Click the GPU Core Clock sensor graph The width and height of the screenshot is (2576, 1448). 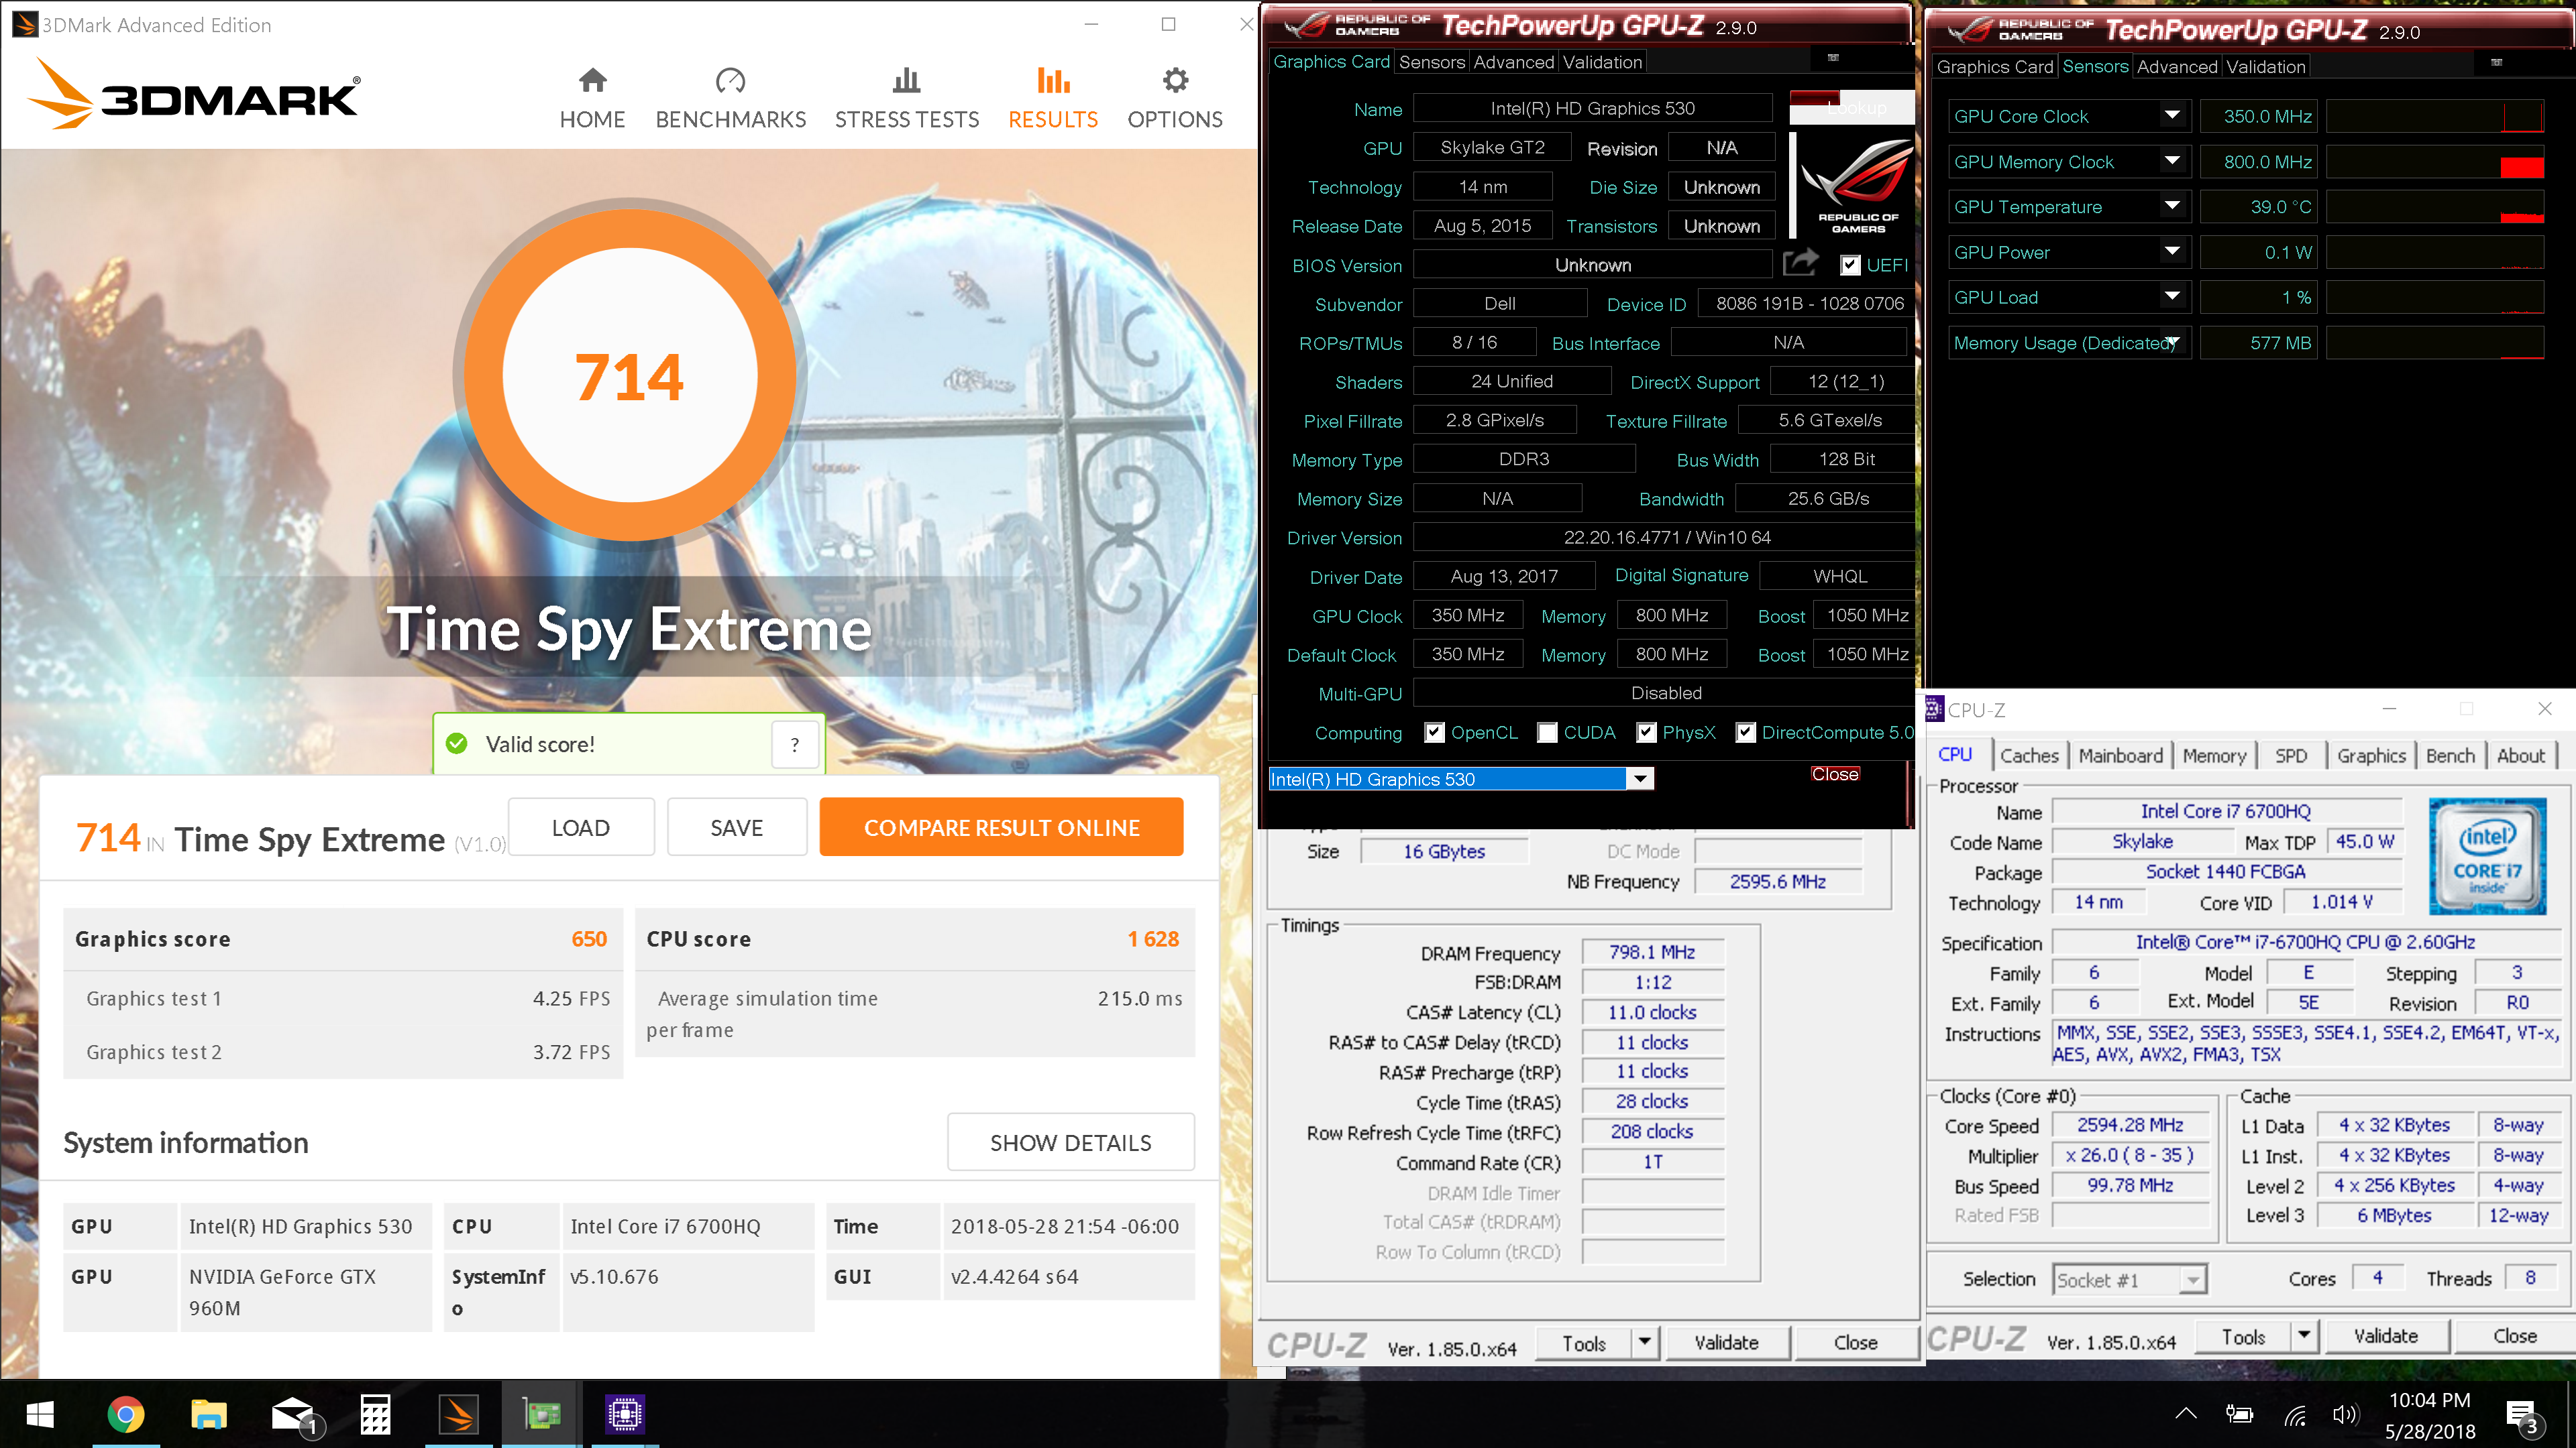coord(2434,116)
